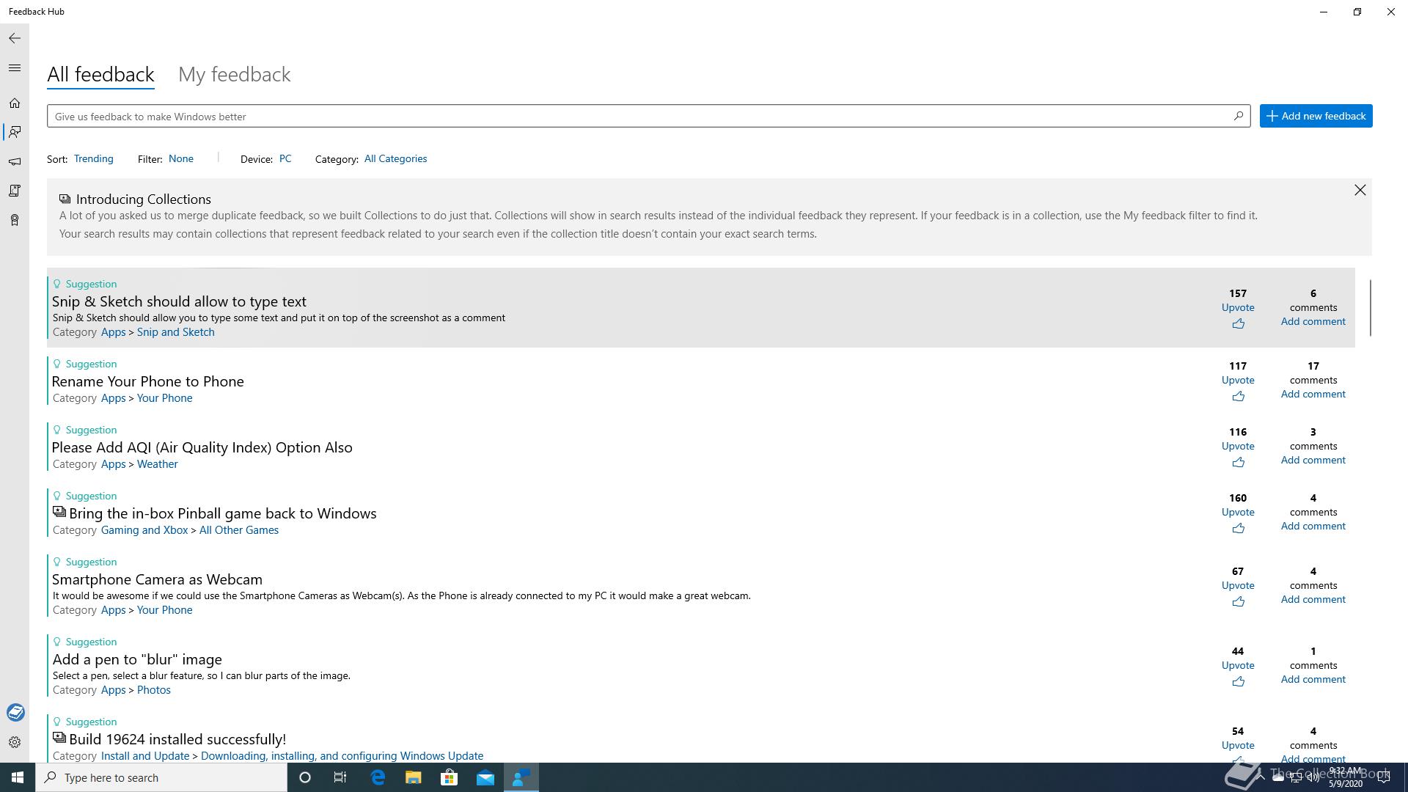The height and width of the screenshot is (792, 1408).
Task: Open 'Add a pen to "blur" image' feedback
Action: coord(137,659)
